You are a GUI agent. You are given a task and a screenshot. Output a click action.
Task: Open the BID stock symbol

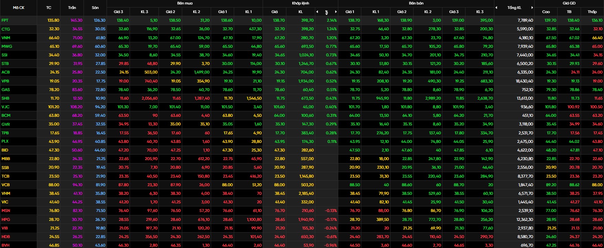pos(4,150)
